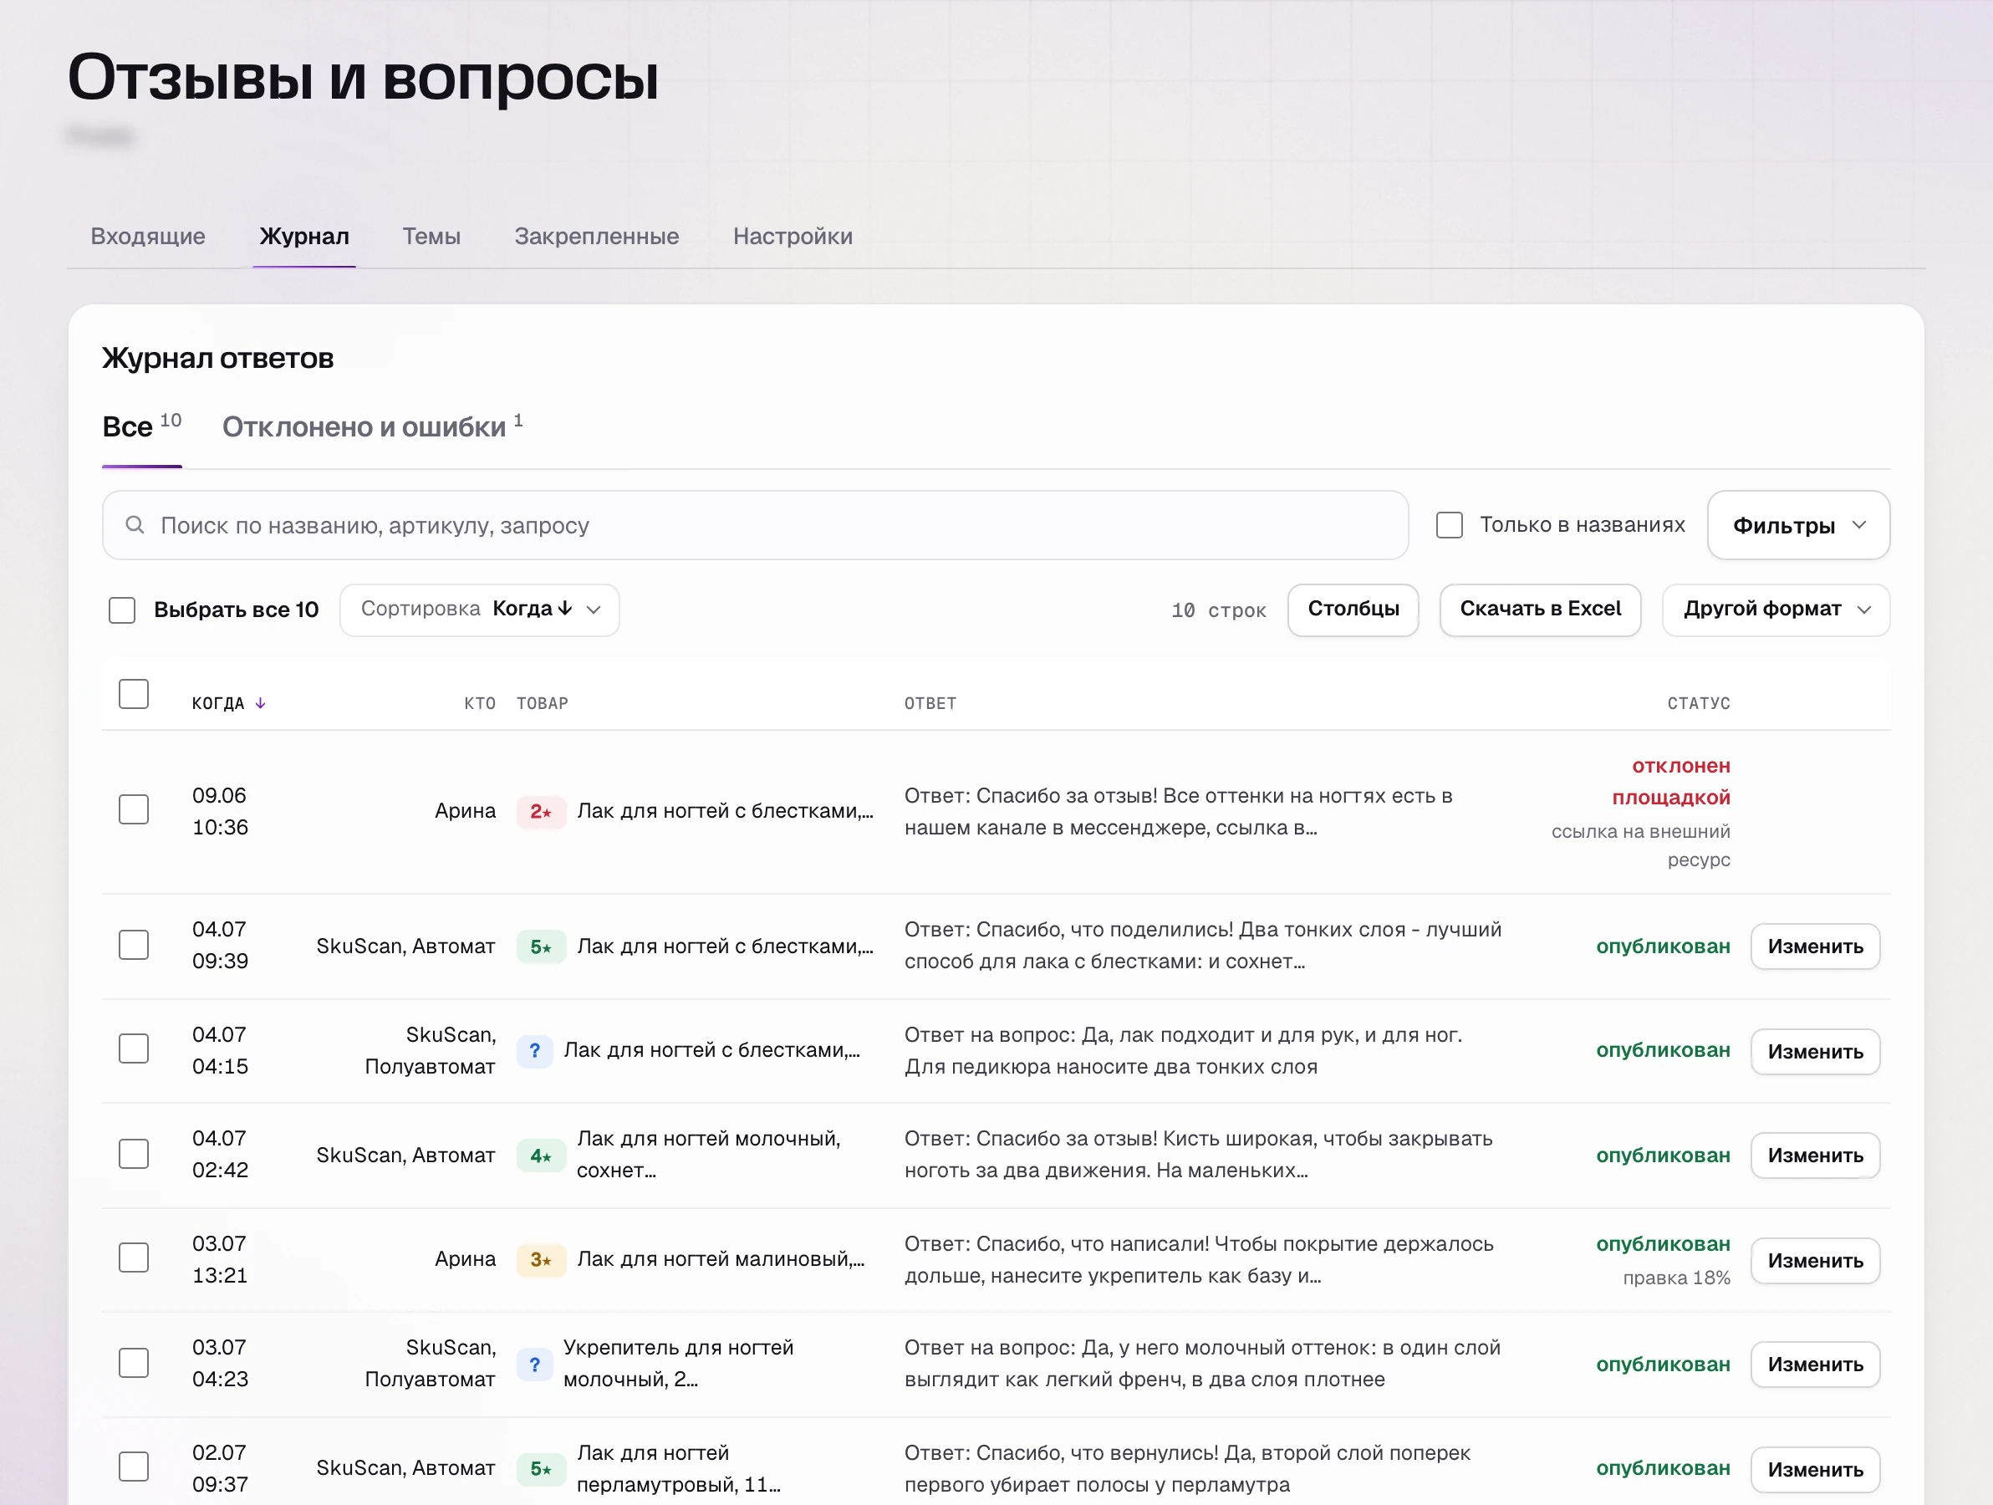Check the 'Выбрать все 10' checkbox
Screen dimensions: 1993x1505
pyautogui.click(x=121, y=610)
